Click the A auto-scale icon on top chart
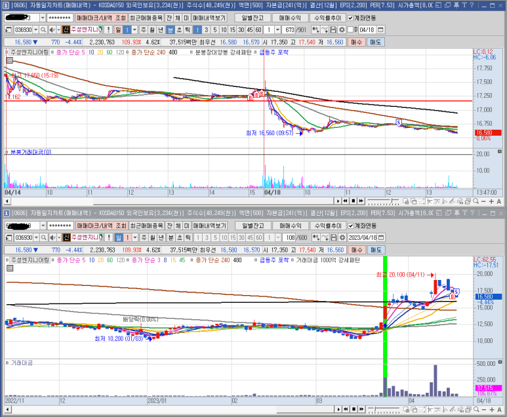 click(499, 201)
